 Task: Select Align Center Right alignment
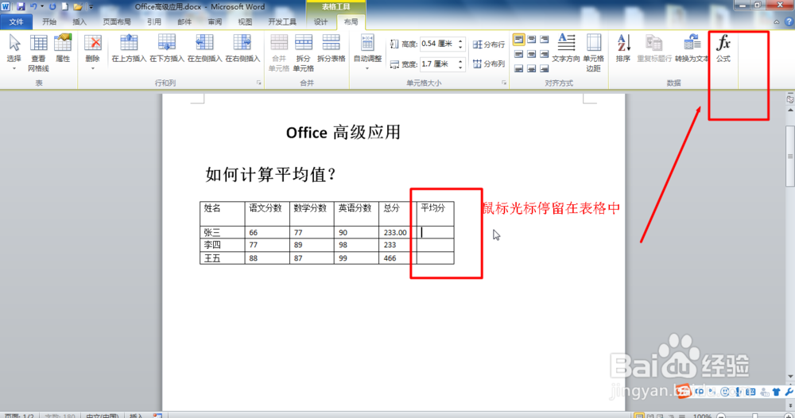coord(544,54)
